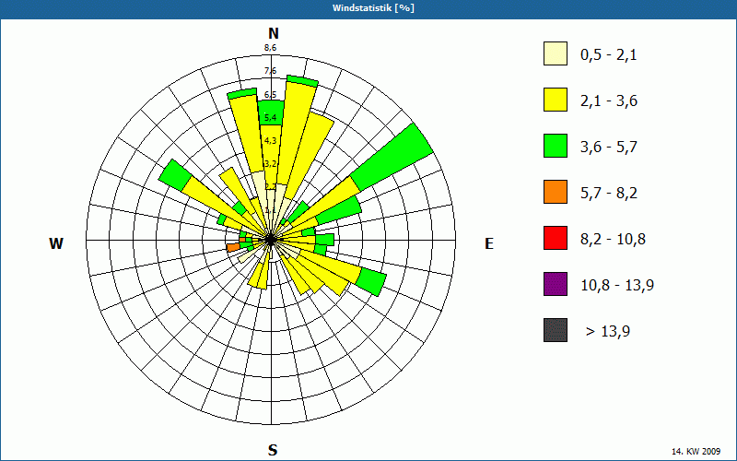Image resolution: width=737 pixels, height=461 pixels.
Task: Click the yellow 2,1 - 3,6 legend swatch
Action: coord(556,100)
